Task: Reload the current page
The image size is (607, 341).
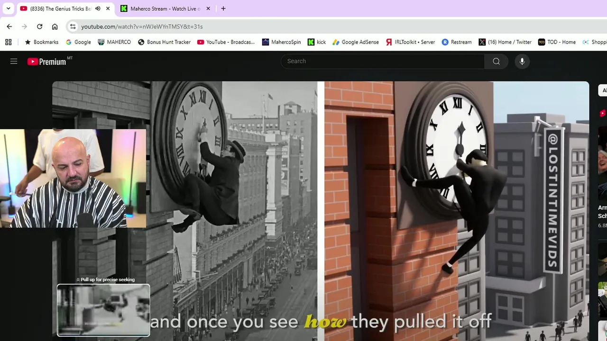Action: coord(40,27)
